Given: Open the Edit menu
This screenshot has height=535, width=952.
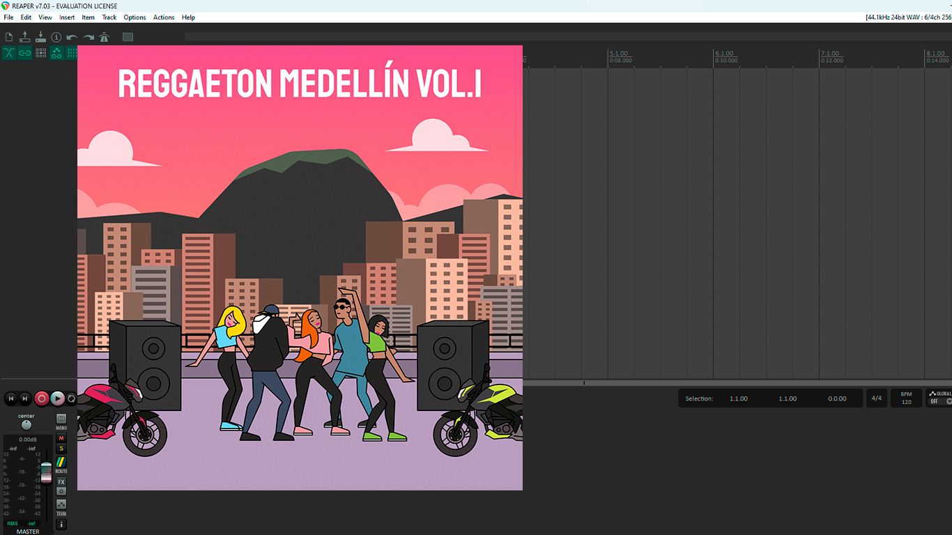Looking at the screenshot, I should coord(26,17).
